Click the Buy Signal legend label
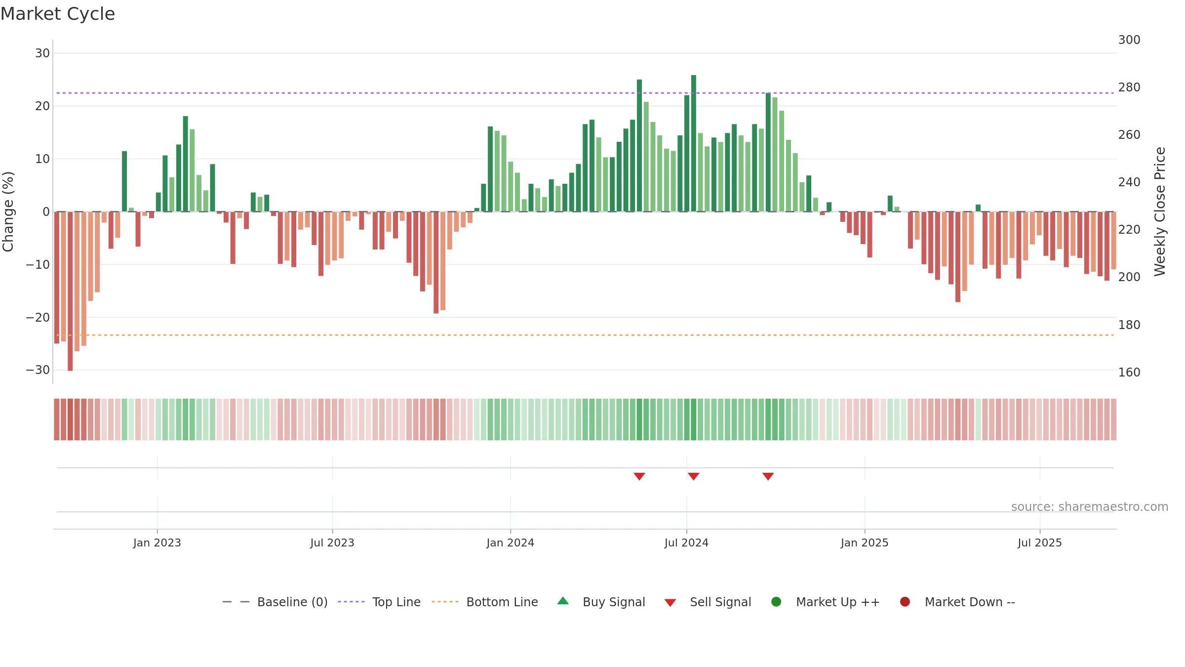This screenshot has height=667, width=1185. (x=614, y=602)
